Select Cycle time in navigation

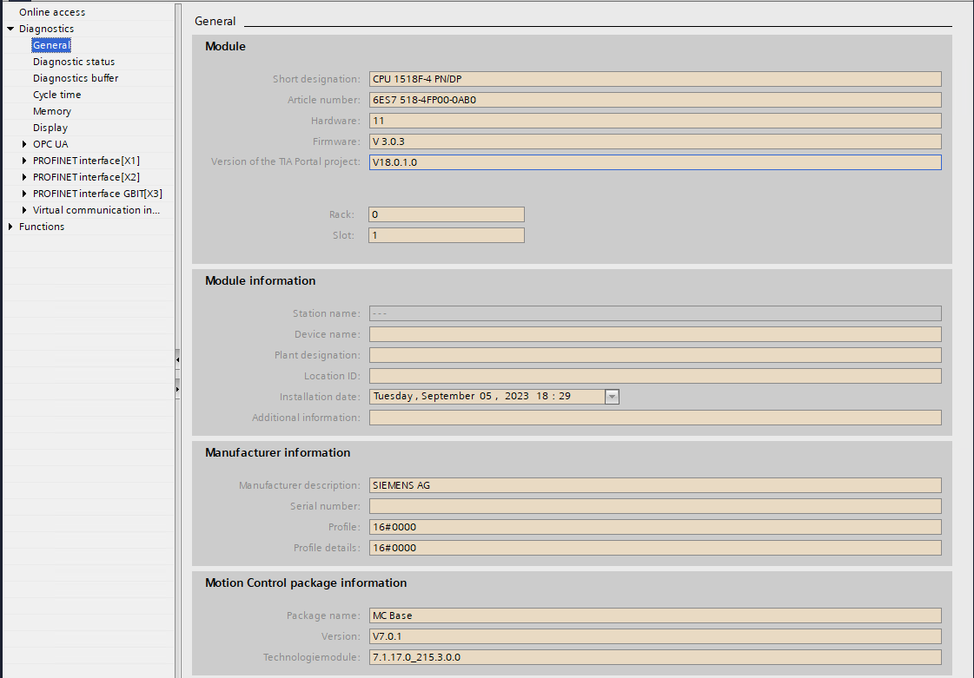point(56,95)
